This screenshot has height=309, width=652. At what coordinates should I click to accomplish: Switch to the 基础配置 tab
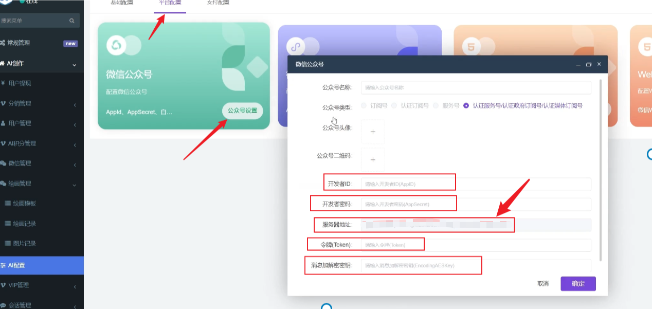[122, 3]
